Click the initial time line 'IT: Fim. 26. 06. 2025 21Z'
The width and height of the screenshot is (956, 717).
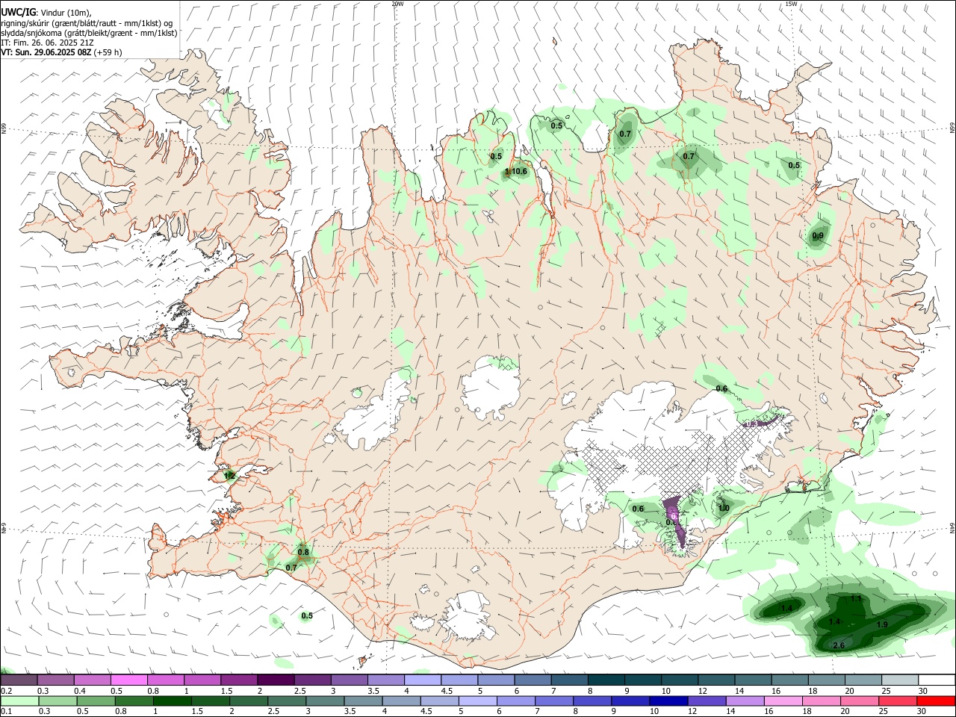coord(47,43)
